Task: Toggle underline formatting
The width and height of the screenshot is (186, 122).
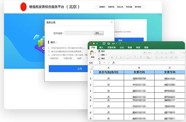Action: tap(121, 57)
